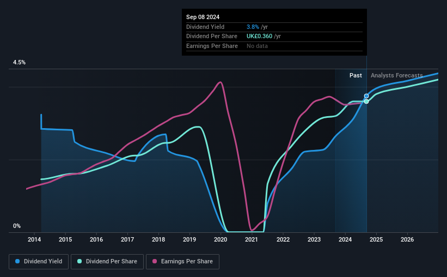The image size is (447, 277).
Task: Toggle the Dividend Per Share legend button
Action: coord(107,262)
